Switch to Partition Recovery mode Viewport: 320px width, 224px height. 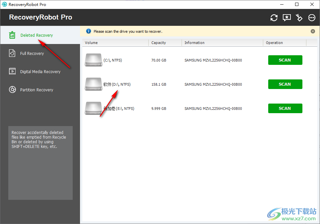[40, 90]
